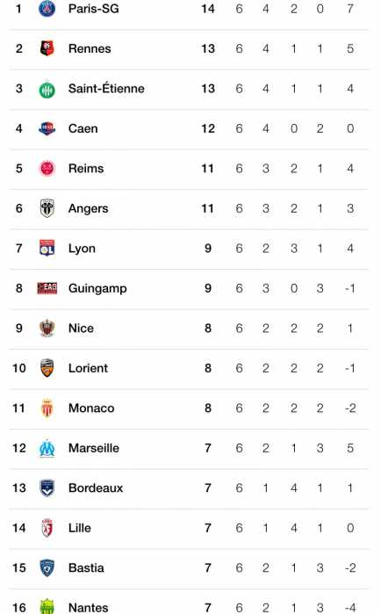The width and height of the screenshot is (381, 614).
Task: Select the Saint-Étienne green badge
Action: point(47,90)
